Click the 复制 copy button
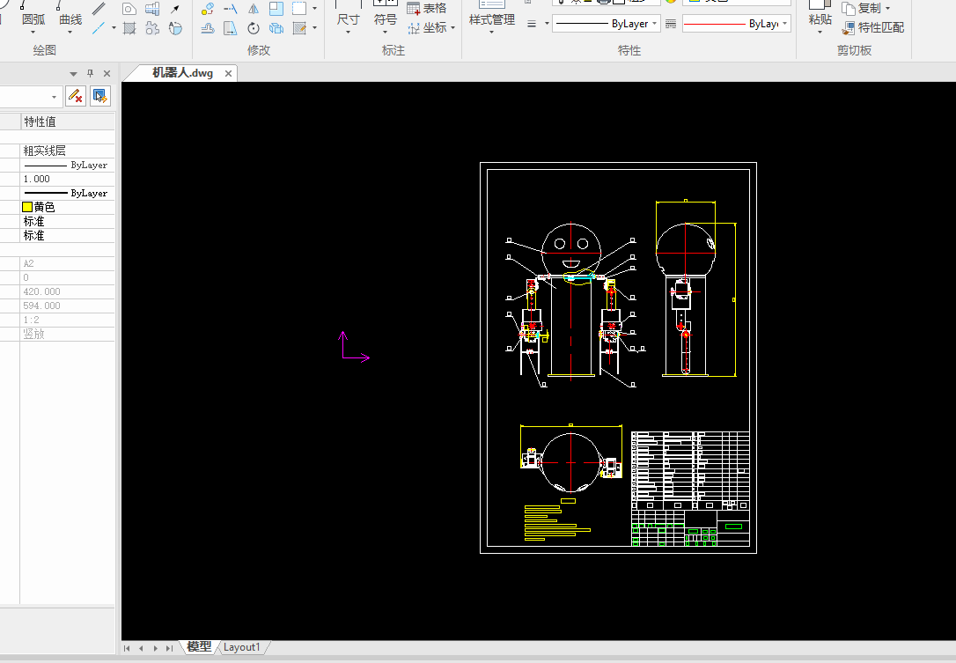 pyautogui.click(x=861, y=9)
